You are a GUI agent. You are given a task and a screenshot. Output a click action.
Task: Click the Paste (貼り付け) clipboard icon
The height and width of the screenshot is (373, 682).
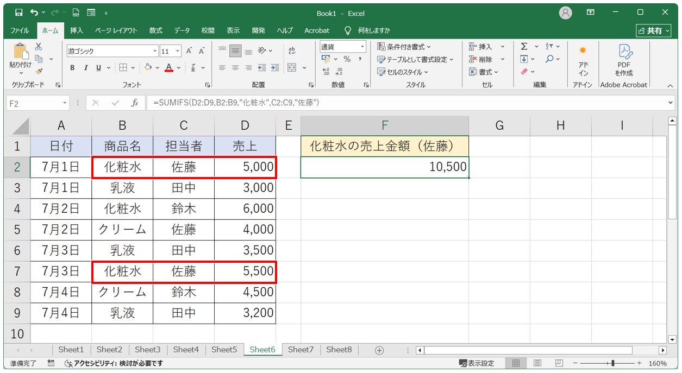tap(20, 51)
